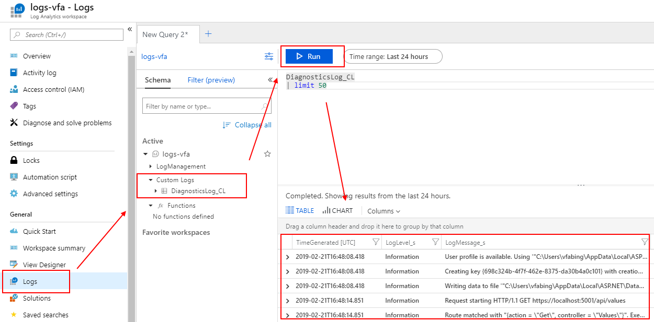Image resolution: width=654 pixels, height=322 pixels.
Task: Collapse the schema pane with chevrons
Action: click(x=270, y=80)
